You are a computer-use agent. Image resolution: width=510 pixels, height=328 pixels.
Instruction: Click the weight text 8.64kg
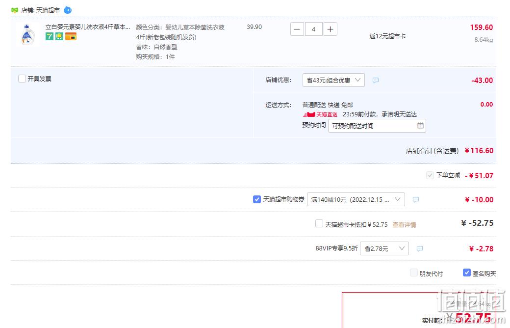pos(484,40)
